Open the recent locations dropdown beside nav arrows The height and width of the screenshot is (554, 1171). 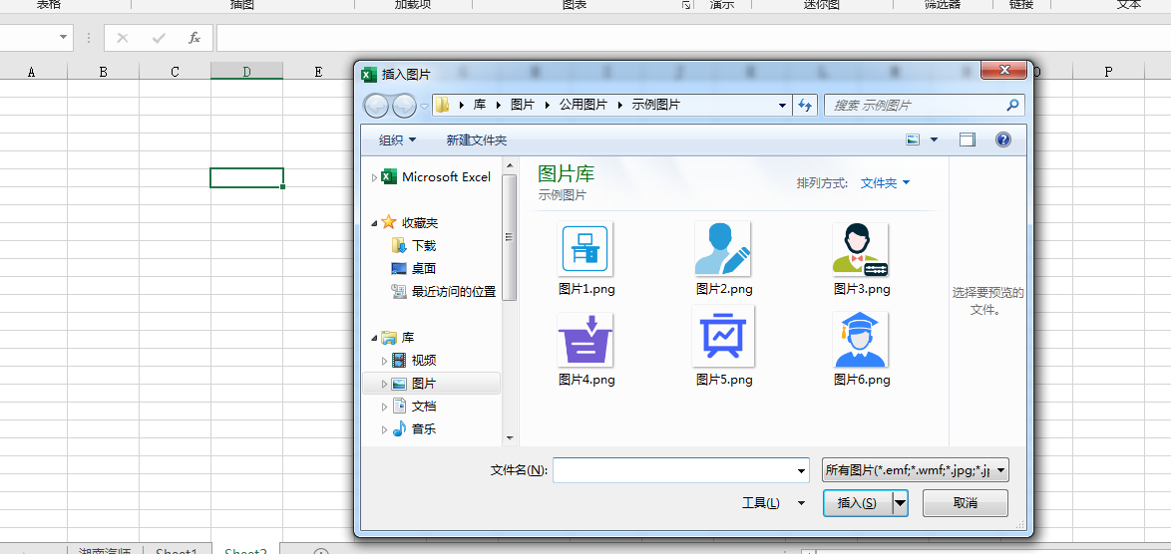tap(424, 106)
